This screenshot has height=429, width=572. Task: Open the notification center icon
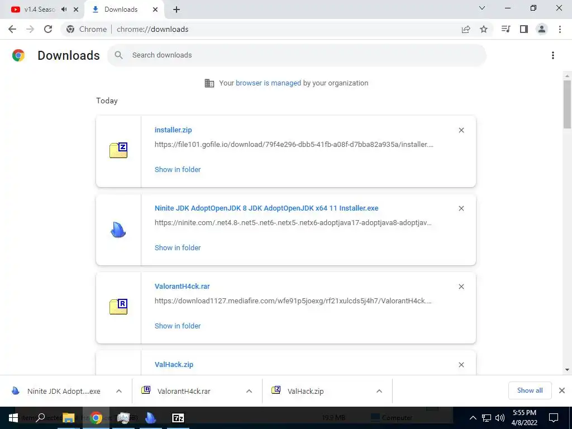point(554,418)
